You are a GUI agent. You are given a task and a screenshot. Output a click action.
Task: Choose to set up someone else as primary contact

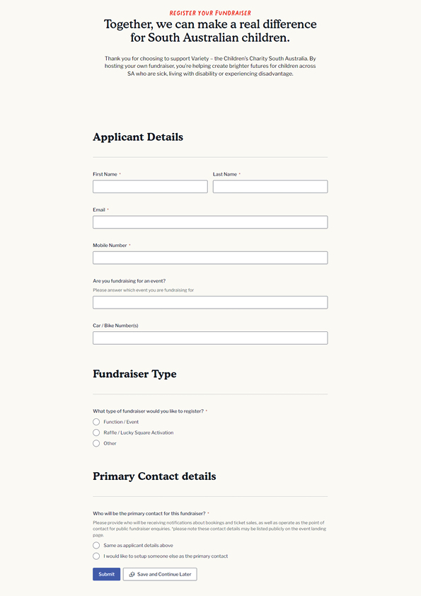(96, 556)
